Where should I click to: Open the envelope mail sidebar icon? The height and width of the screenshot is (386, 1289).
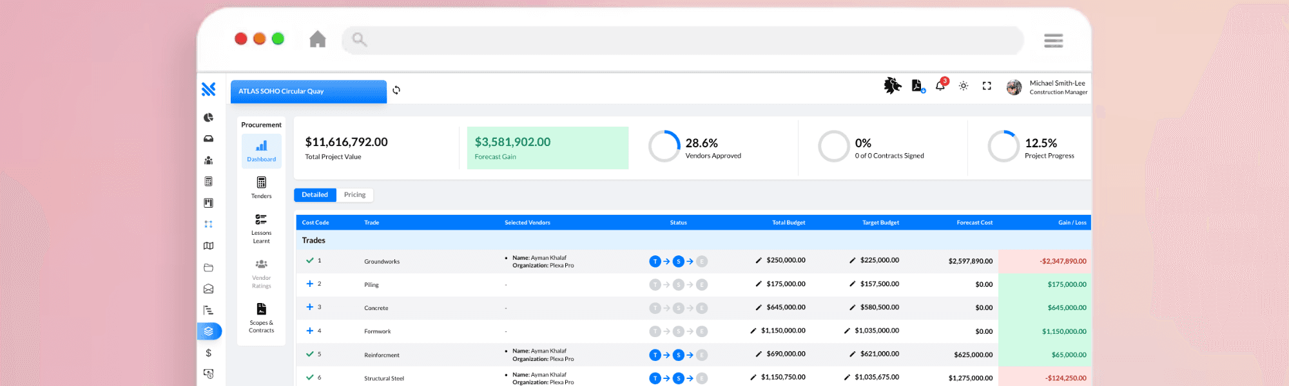(x=208, y=289)
